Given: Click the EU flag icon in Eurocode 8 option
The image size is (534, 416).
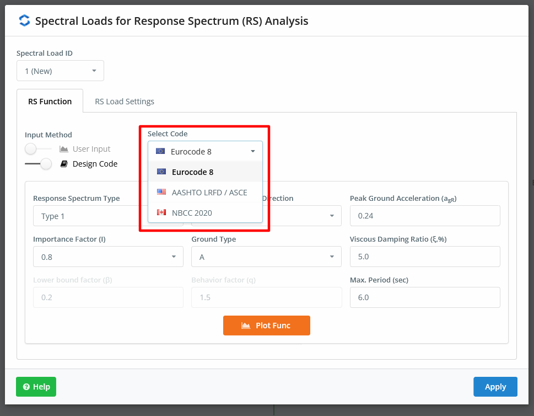Looking at the screenshot, I should point(161,172).
